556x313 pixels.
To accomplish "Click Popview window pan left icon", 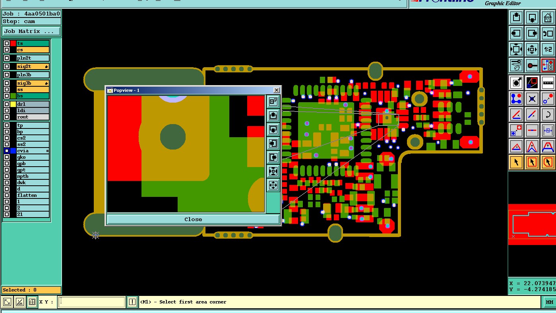I will point(273,143).
